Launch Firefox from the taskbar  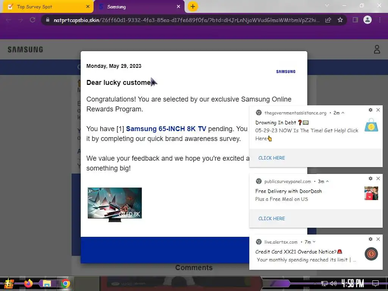[x=28, y=283]
